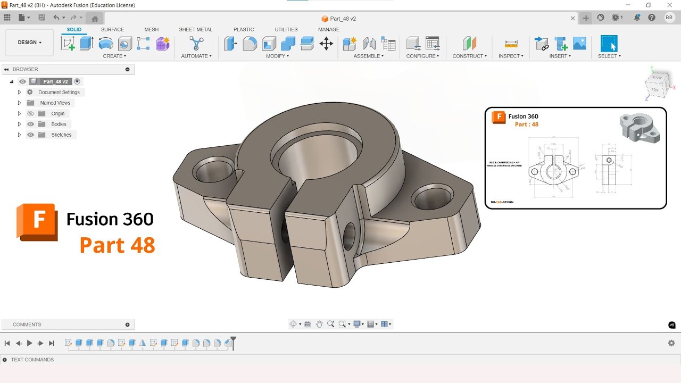
Task: Switch to the SHEET METAL tab
Action: tap(195, 30)
